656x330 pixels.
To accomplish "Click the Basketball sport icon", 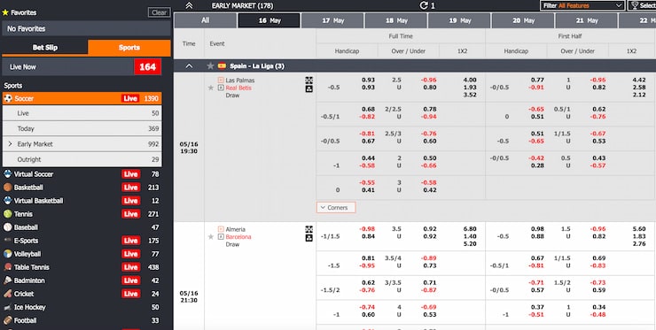I will 7,188.
